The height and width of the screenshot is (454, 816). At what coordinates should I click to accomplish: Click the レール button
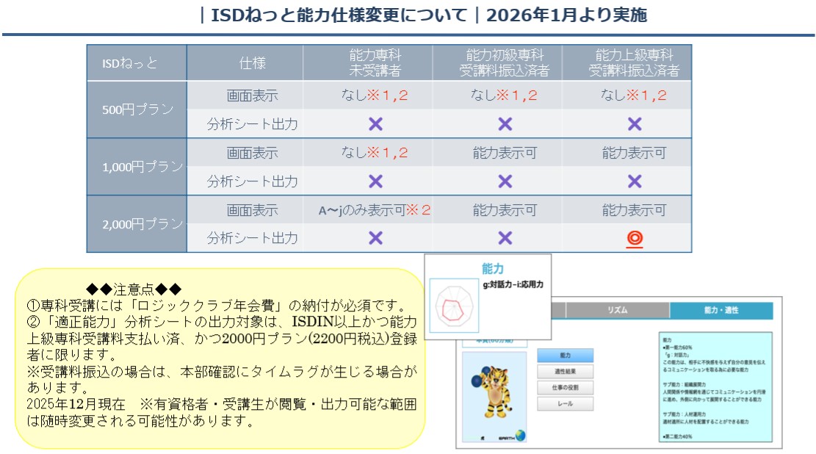pos(565,403)
